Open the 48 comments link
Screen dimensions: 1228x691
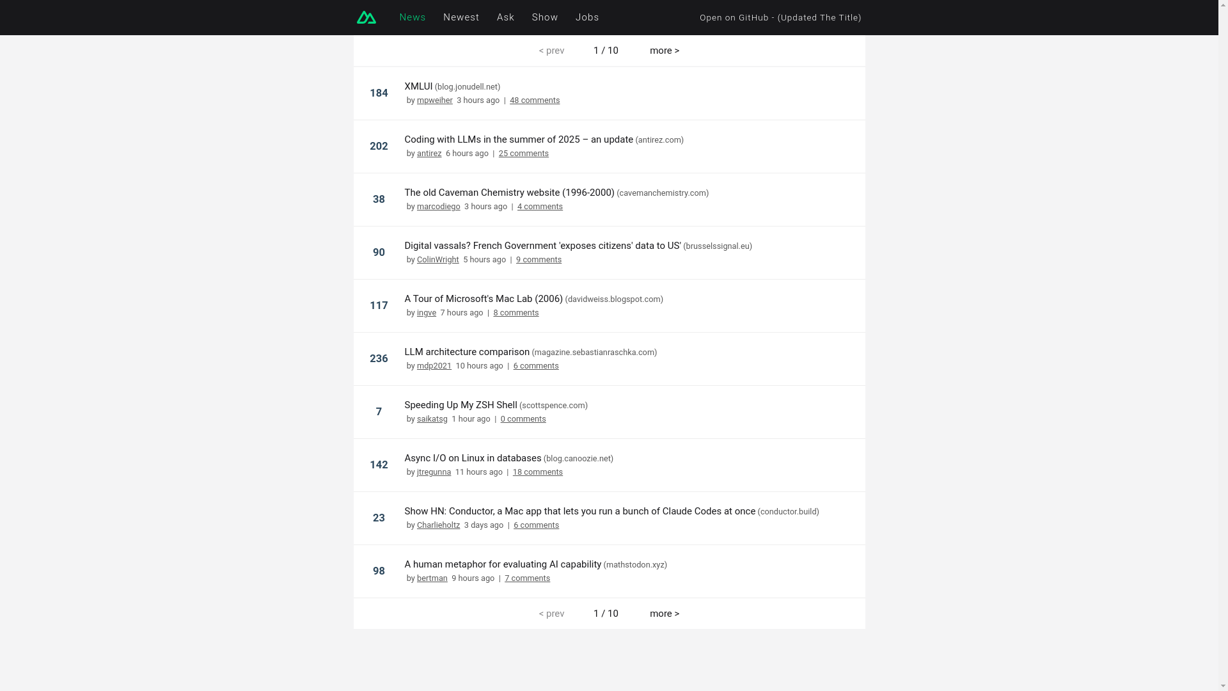pyautogui.click(x=535, y=100)
